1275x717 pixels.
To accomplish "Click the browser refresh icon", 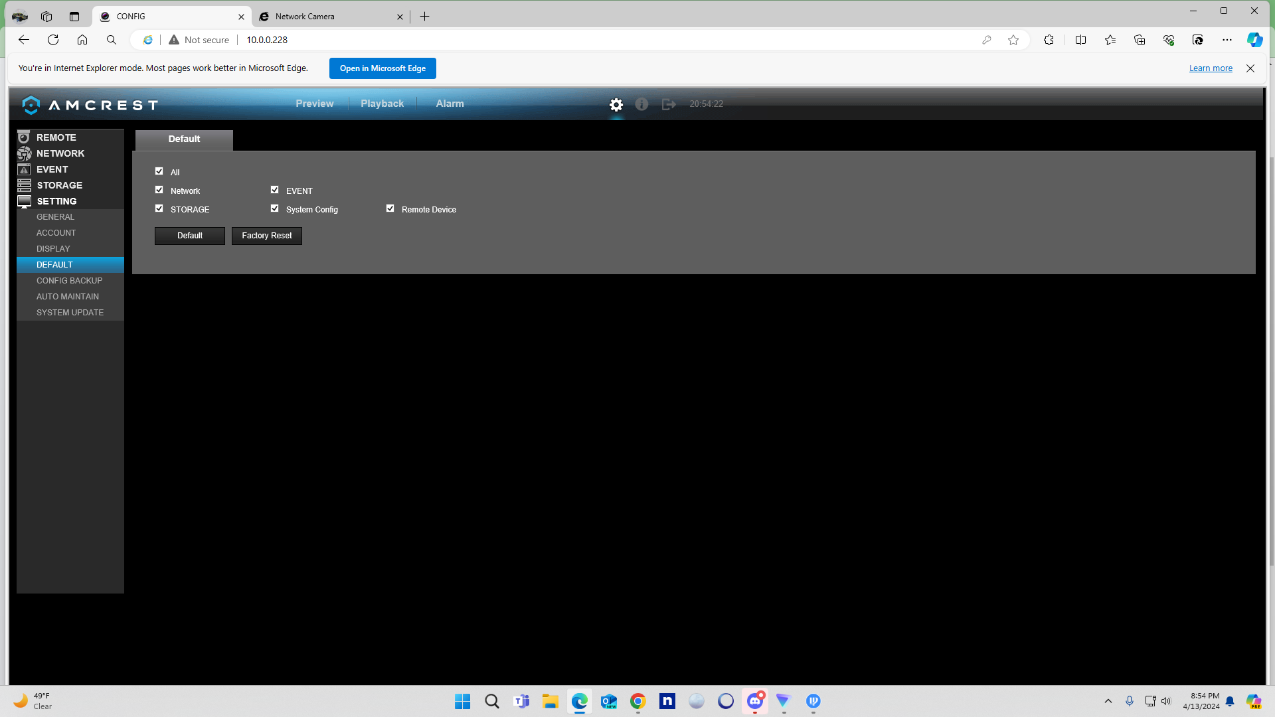I will pos(53,40).
